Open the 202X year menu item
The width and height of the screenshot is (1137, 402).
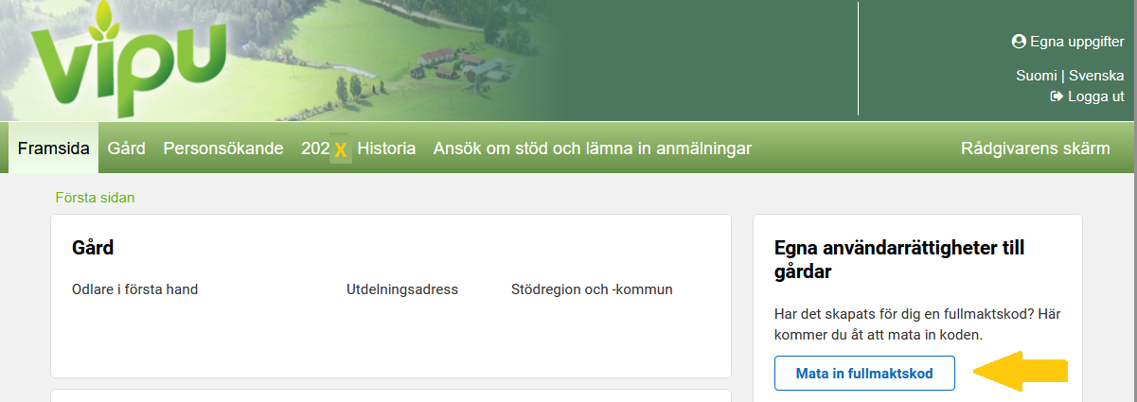tap(326, 149)
